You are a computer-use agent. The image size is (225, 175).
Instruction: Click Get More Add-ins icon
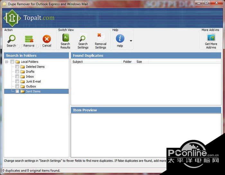211,37
